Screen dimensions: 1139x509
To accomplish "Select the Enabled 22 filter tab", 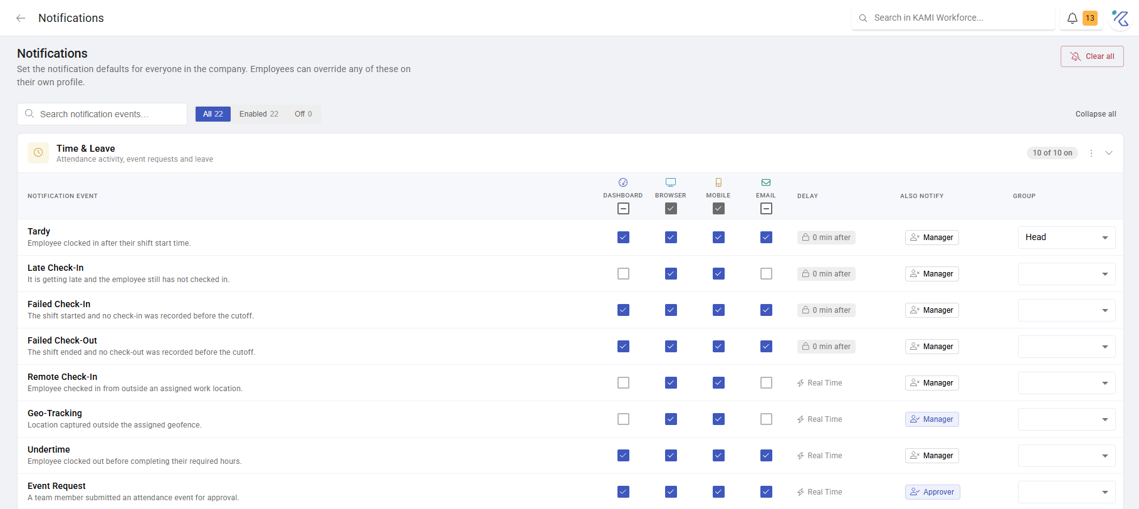I will 259,114.
